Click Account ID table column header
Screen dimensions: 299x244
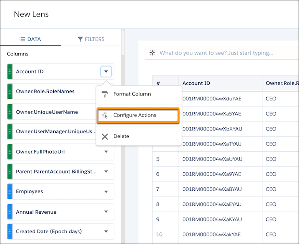220,83
